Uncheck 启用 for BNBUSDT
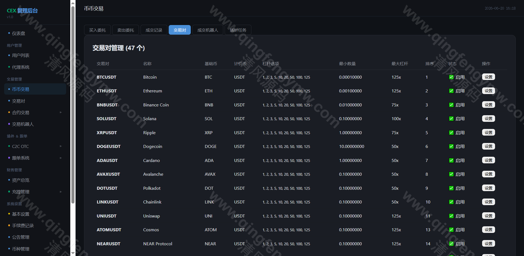This screenshot has height=256, width=524. coord(451,105)
